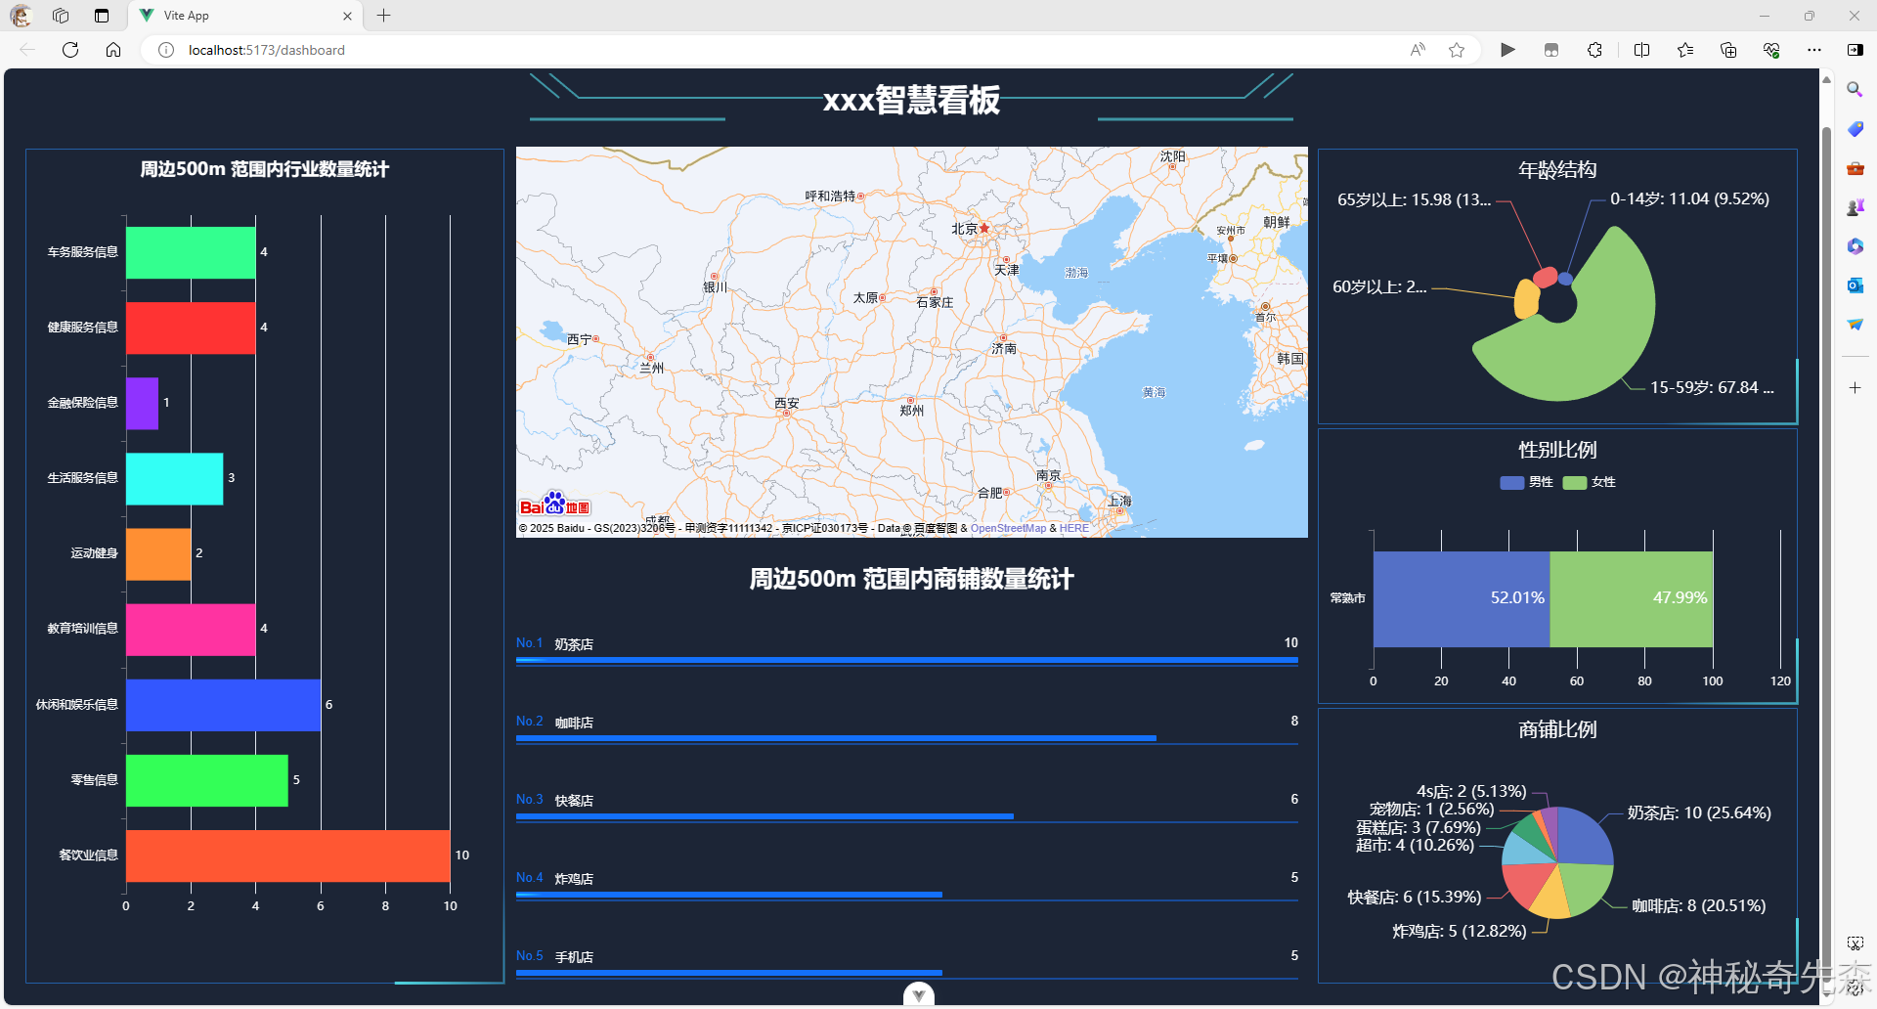Open sidebar games icon
1877x1009 pixels.
pyautogui.click(x=1855, y=207)
